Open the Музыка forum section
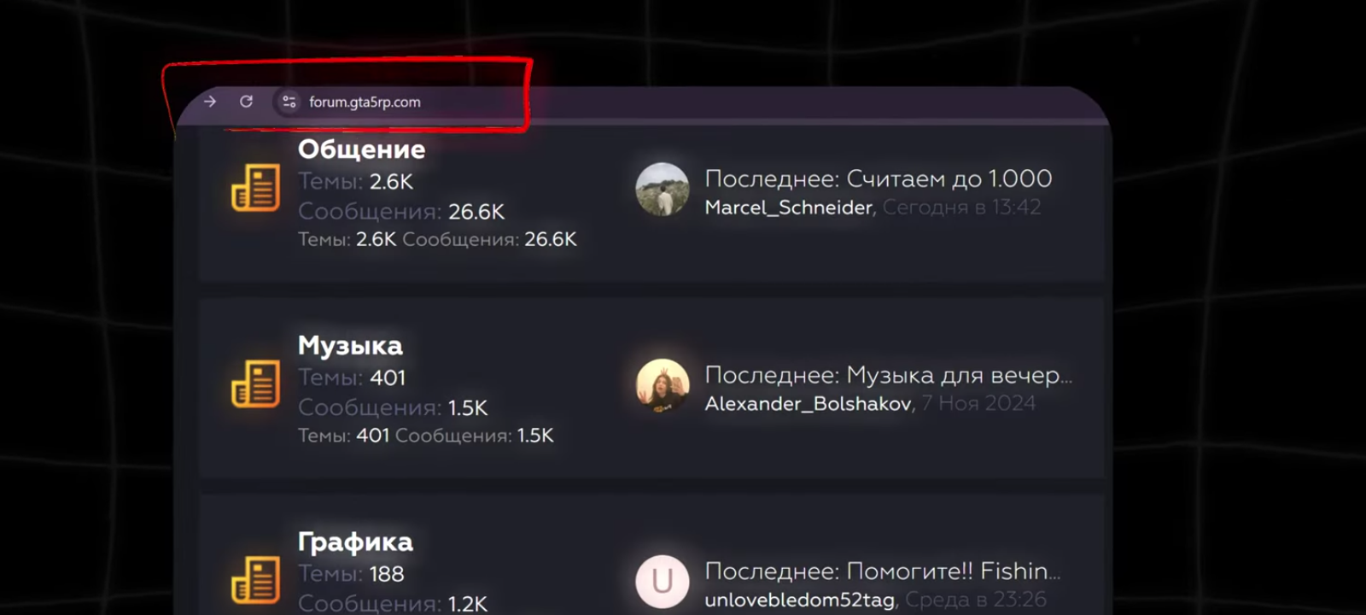Image resolution: width=1366 pixels, height=615 pixels. [x=350, y=346]
